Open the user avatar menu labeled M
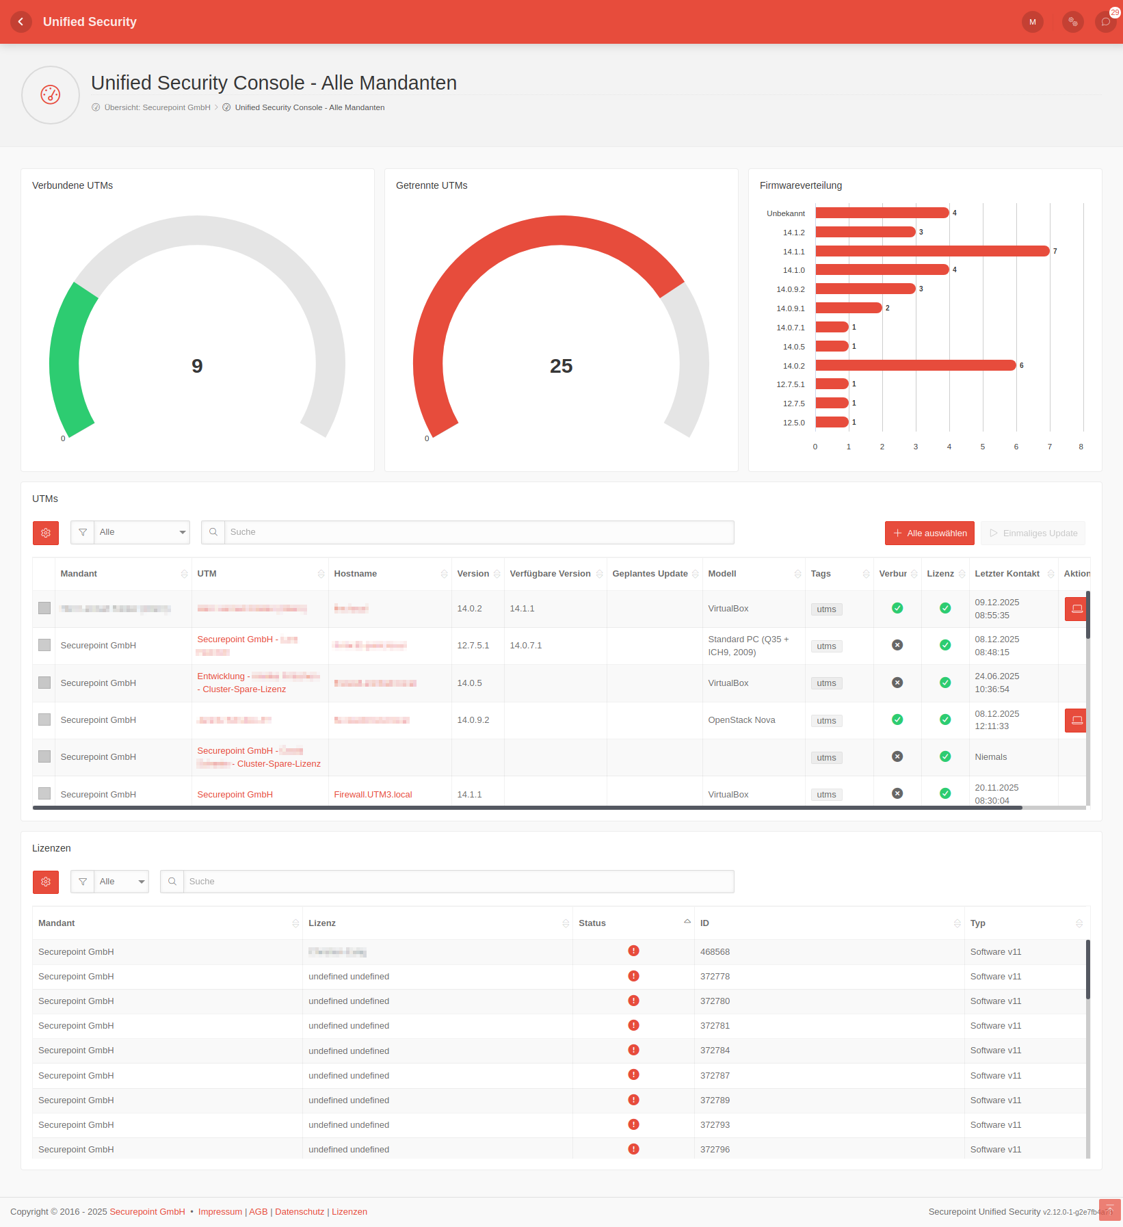This screenshot has width=1123, height=1227. 1033,22
